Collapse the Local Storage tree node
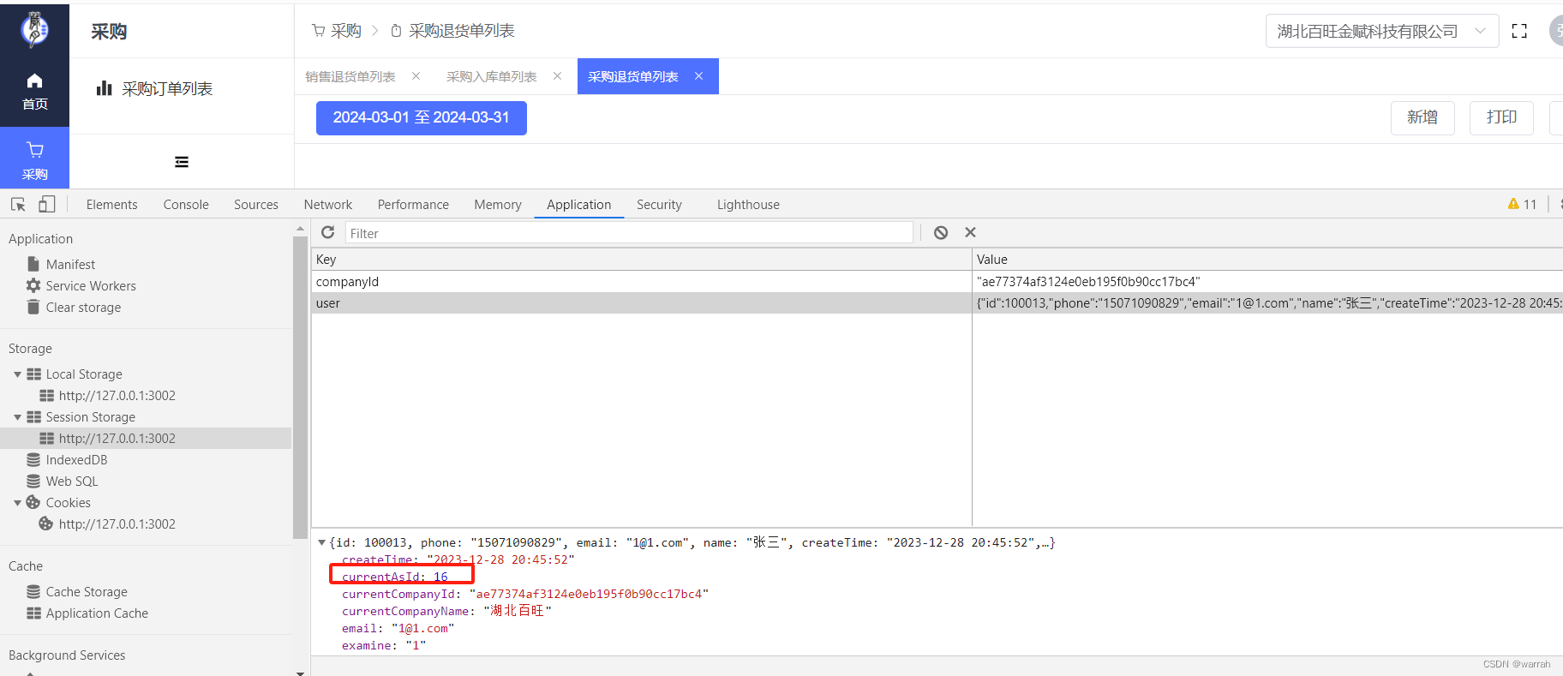The width and height of the screenshot is (1563, 676). coord(17,374)
